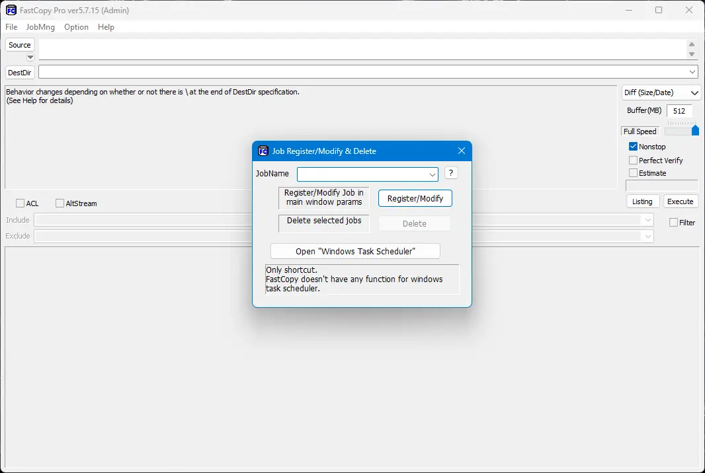Screen dimensions: 705x473
Task: Click the FastCopy icon in dialog title bar
Action: pos(263,151)
